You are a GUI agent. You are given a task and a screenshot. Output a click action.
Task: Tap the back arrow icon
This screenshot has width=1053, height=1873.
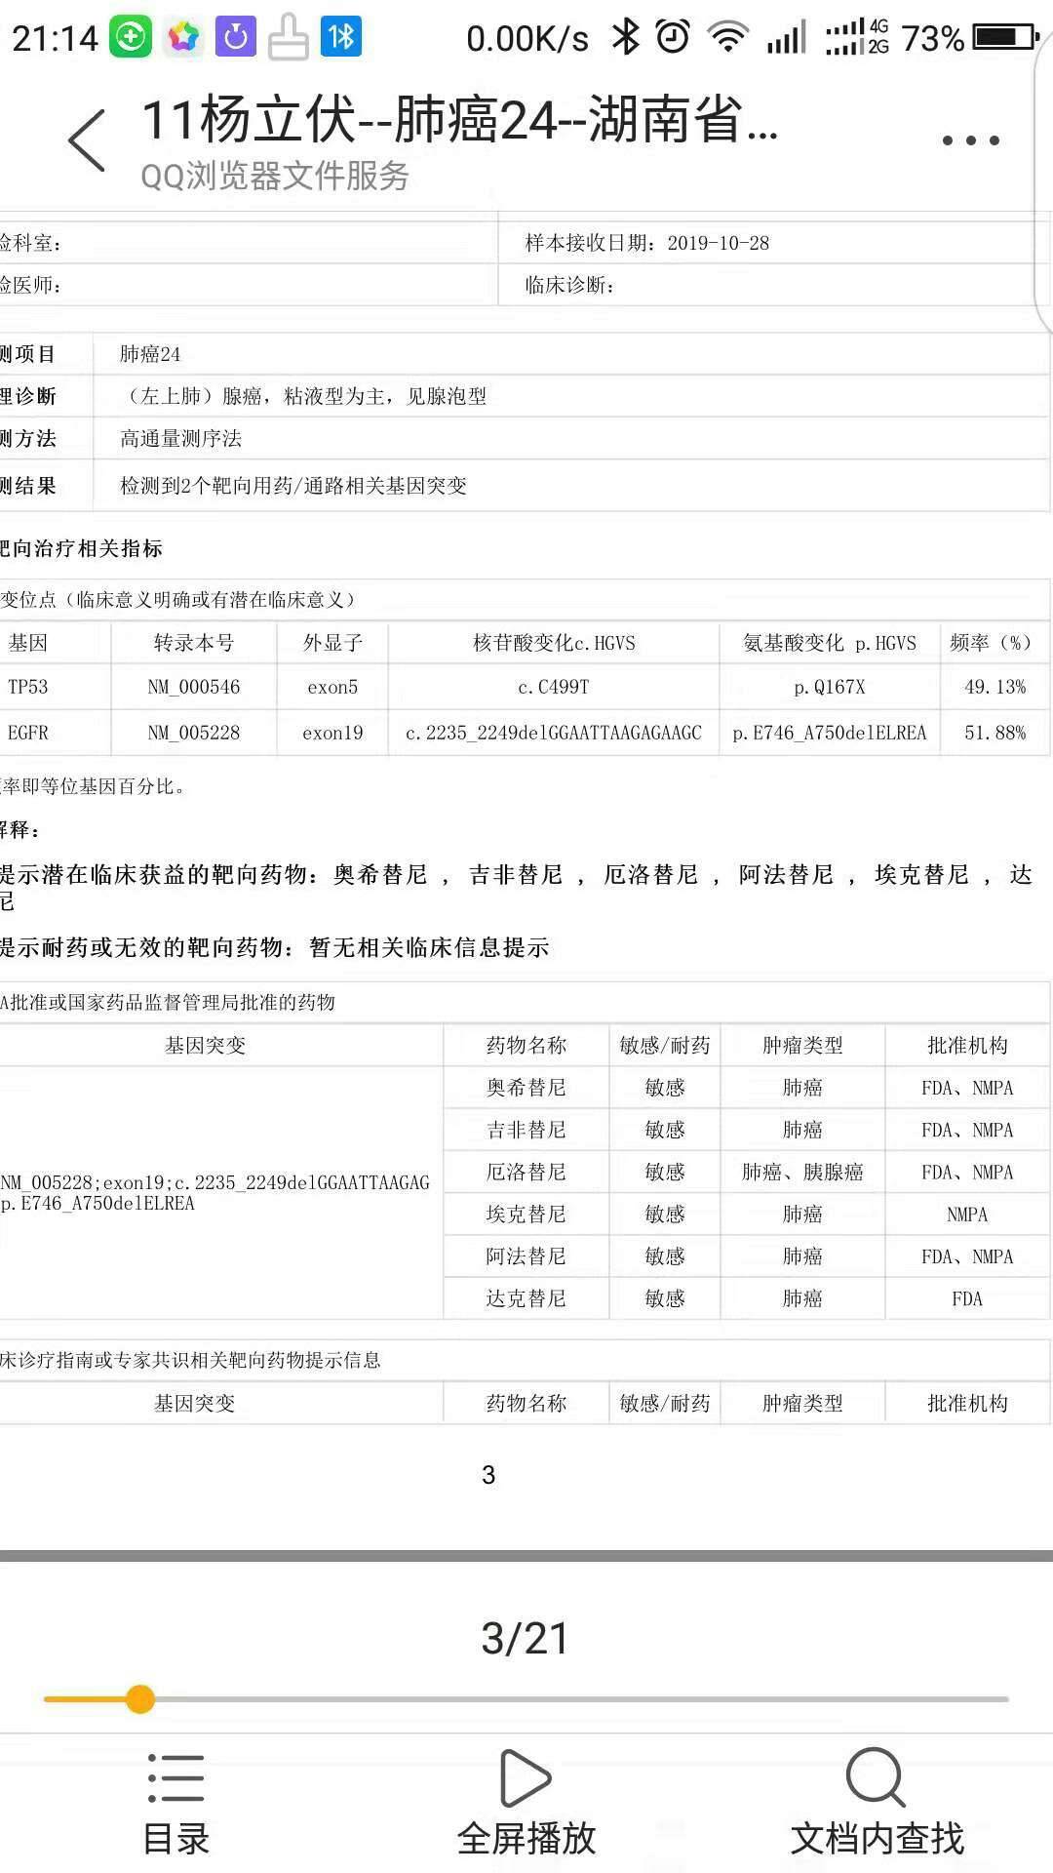(x=88, y=140)
